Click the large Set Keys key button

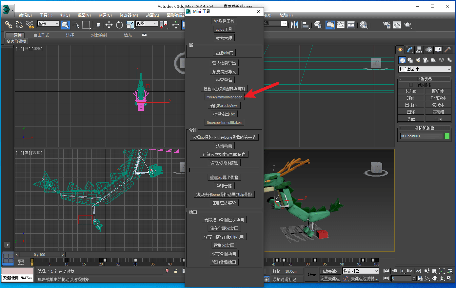tap(311, 275)
